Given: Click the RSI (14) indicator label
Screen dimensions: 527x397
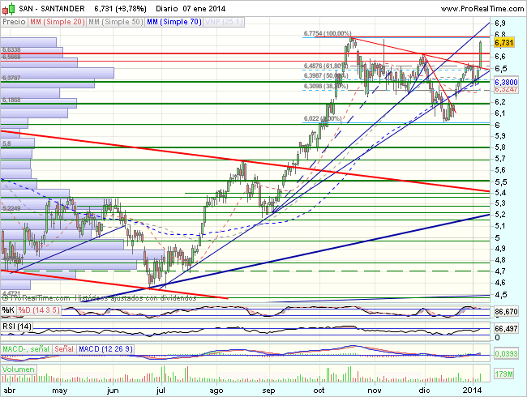Looking at the screenshot, I should pos(17,327).
